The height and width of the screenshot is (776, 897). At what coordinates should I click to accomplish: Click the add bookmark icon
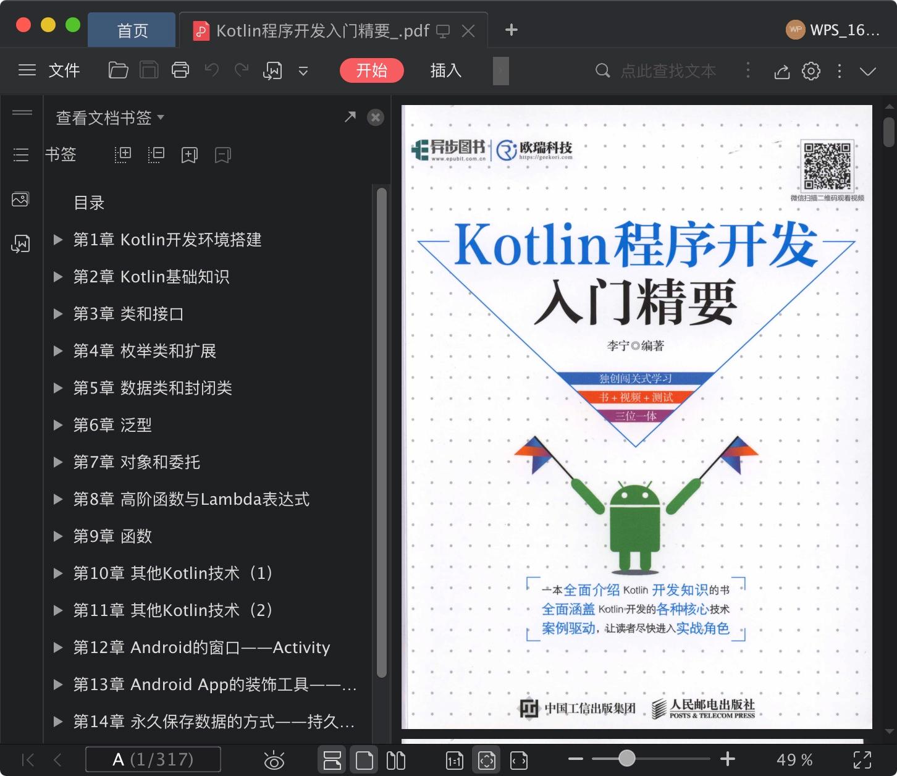[190, 155]
